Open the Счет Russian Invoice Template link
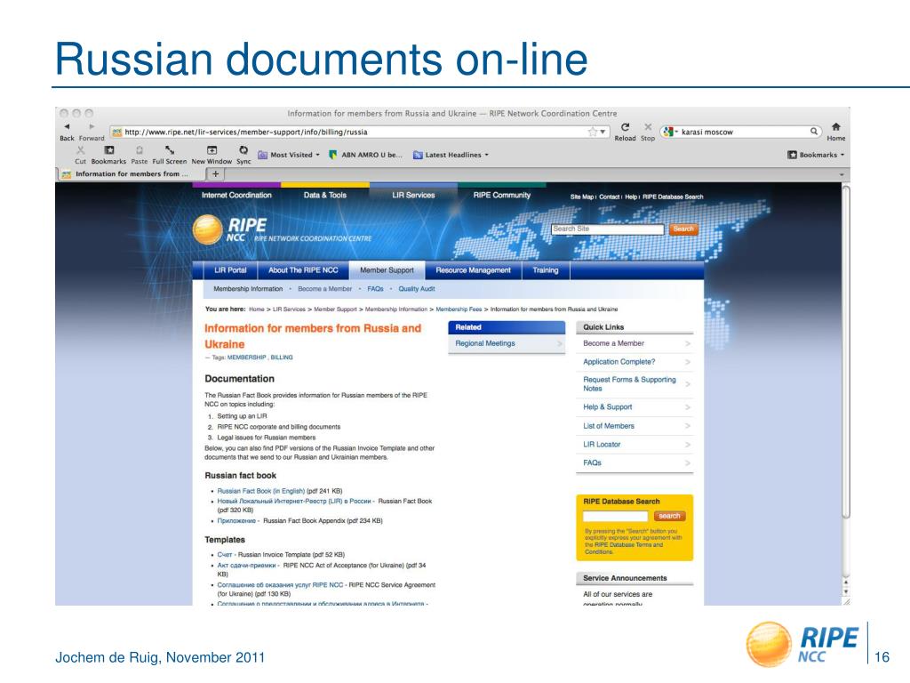 225,555
